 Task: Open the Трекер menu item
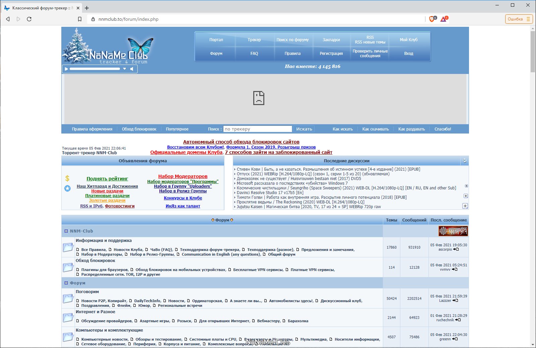click(x=254, y=40)
